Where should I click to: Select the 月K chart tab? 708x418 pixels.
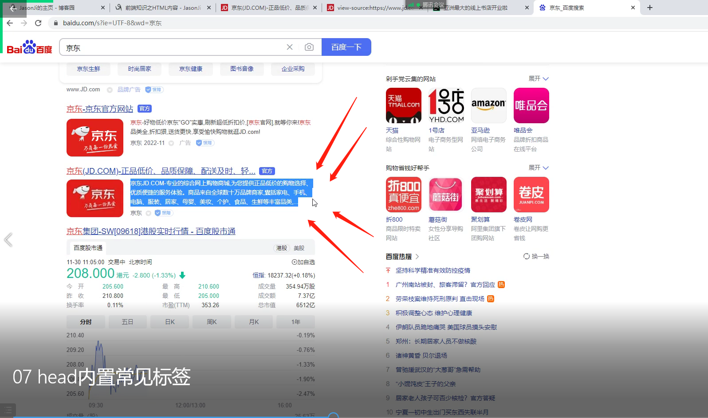pos(254,322)
